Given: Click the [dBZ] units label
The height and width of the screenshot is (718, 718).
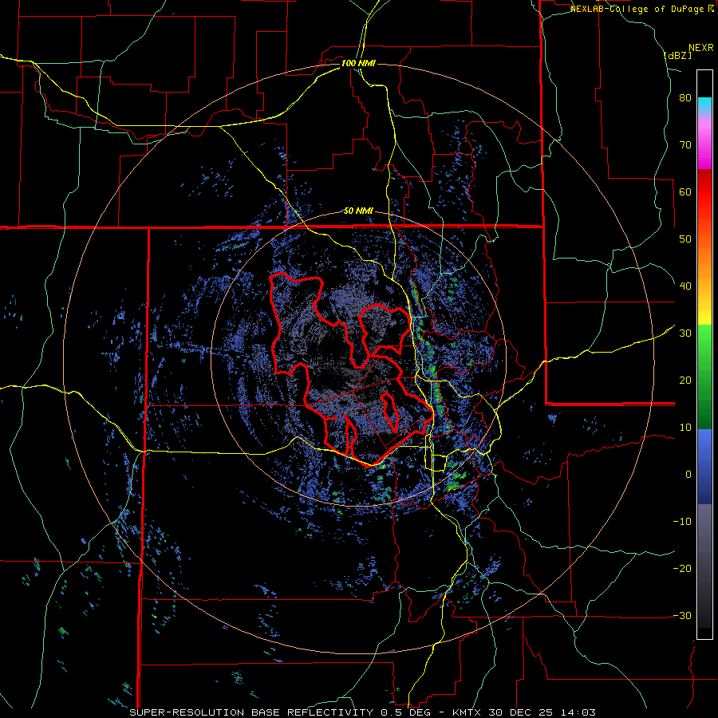Looking at the screenshot, I should tap(677, 55).
